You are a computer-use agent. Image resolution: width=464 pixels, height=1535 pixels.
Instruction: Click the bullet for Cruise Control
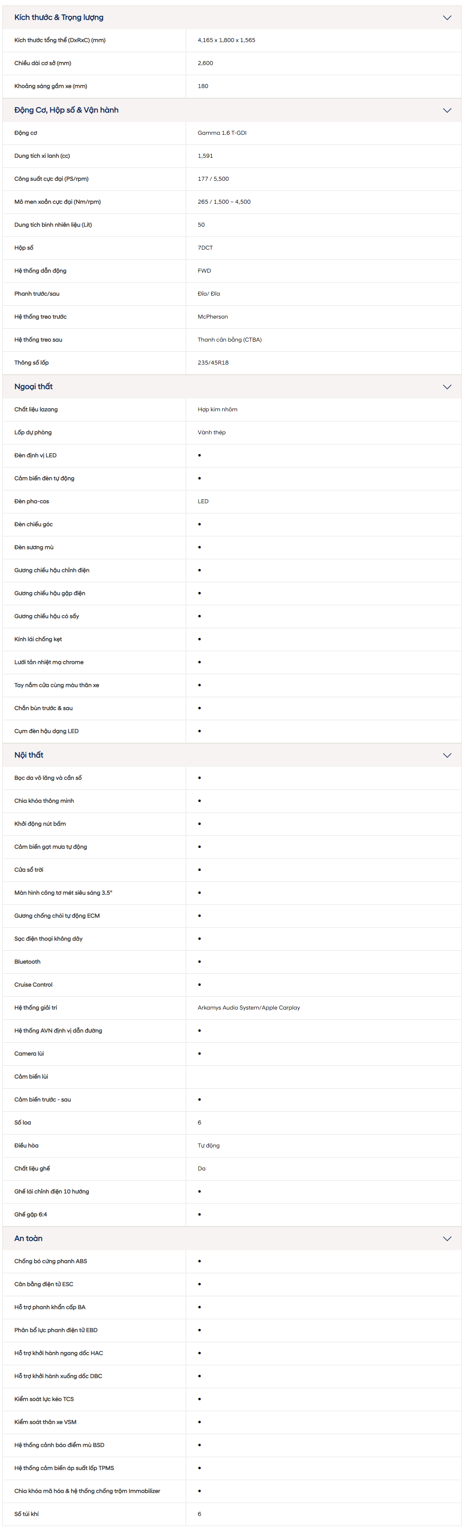[200, 984]
